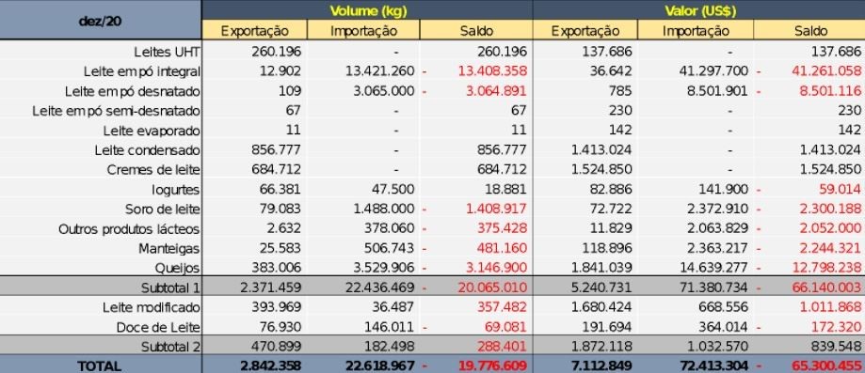This screenshot has width=865, height=373.
Task: Select the dez/20 header cell
Action: click(101, 21)
